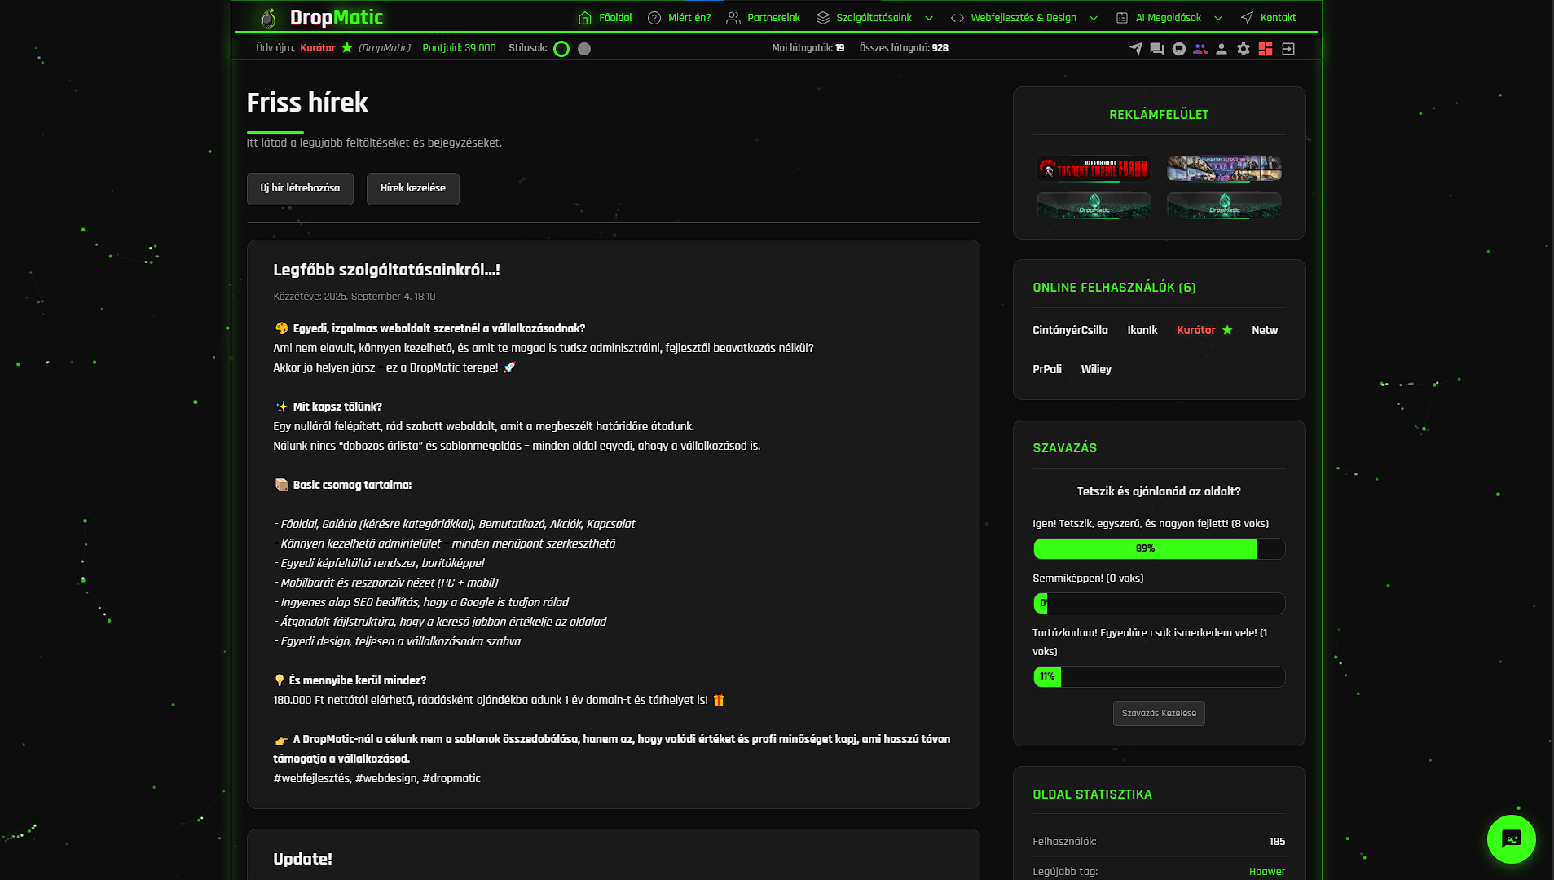Expand the AI Megoldások submenu arrow

pyautogui.click(x=1218, y=18)
